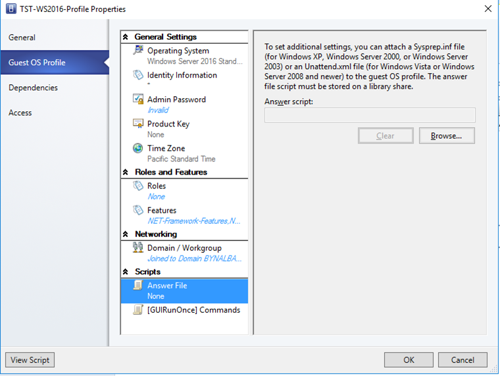Viewport: 500px width, 376px height.
Task: Select the Identity Information item
Action: point(184,80)
